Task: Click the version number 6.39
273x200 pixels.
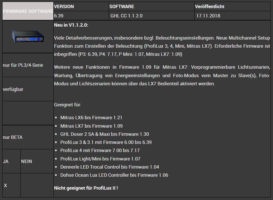Action: (58, 16)
